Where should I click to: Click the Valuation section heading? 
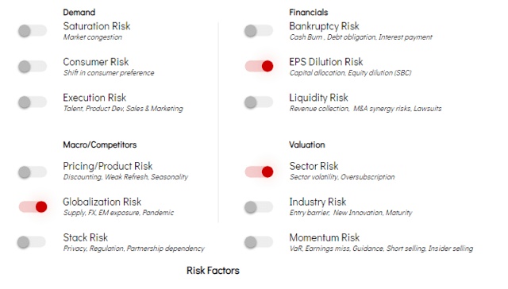coord(307,144)
